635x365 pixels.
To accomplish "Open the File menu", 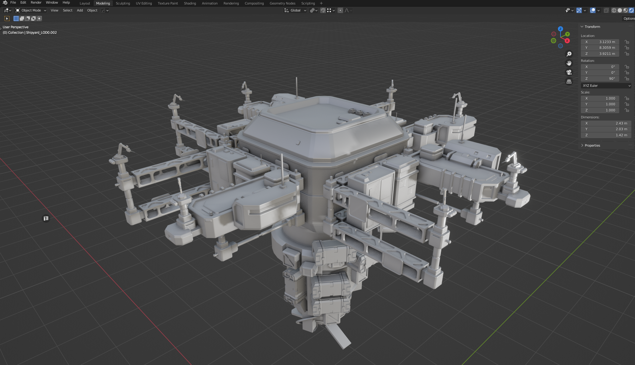I will pos(13,2).
